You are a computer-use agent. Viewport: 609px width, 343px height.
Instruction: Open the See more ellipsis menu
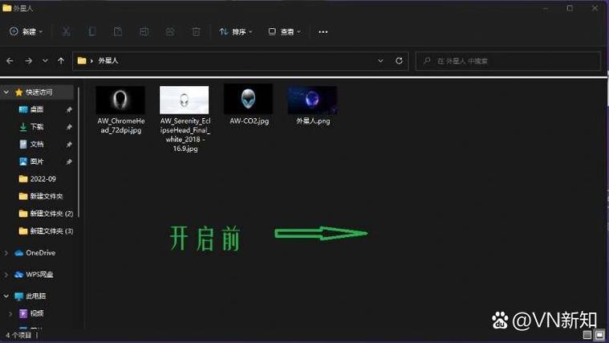point(323,32)
